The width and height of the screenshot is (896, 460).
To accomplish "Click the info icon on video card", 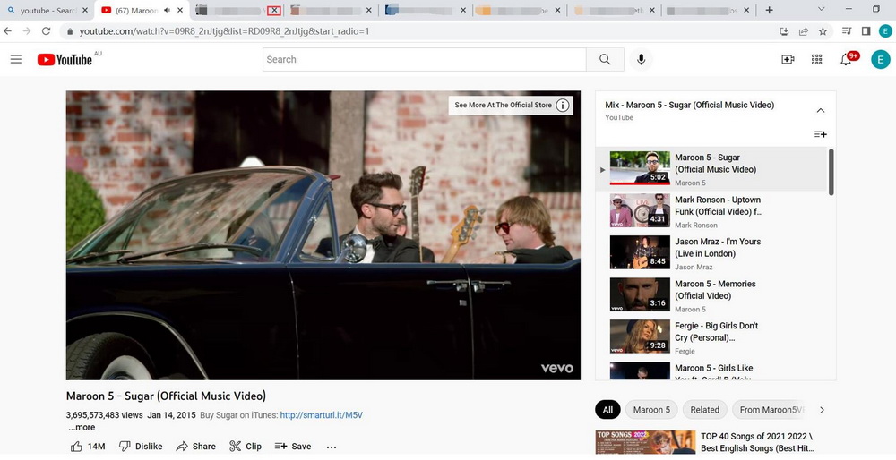I will (563, 105).
